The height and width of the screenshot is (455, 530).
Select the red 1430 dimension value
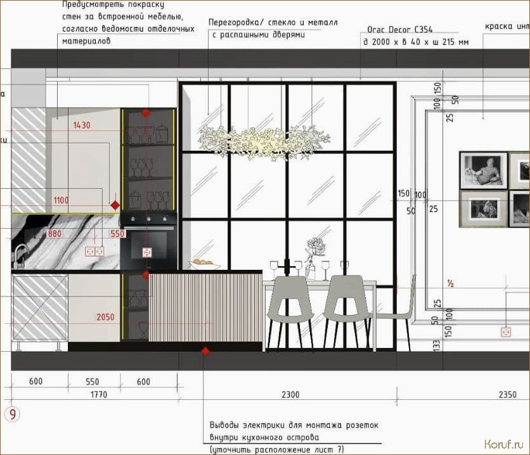tap(81, 125)
